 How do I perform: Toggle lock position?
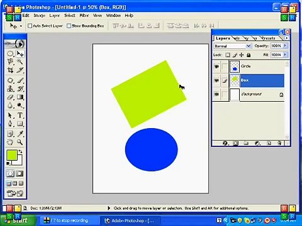[242, 55]
